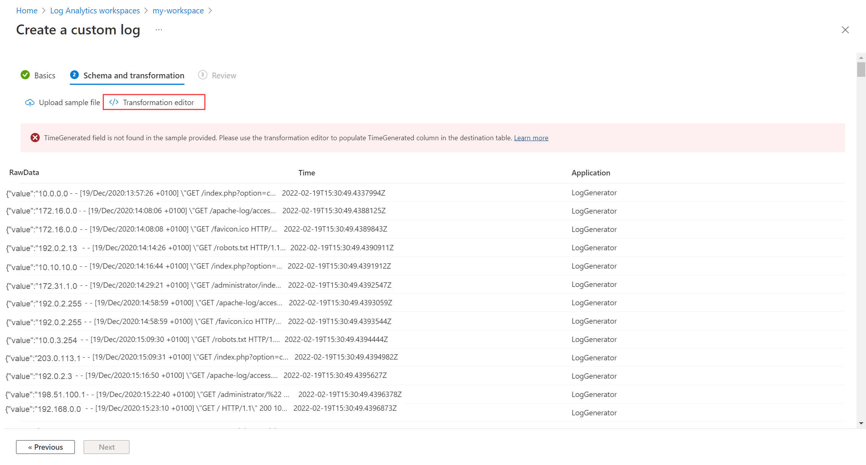This screenshot has width=866, height=465.
Task: Click the Learn more link
Action: (x=531, y=138)
